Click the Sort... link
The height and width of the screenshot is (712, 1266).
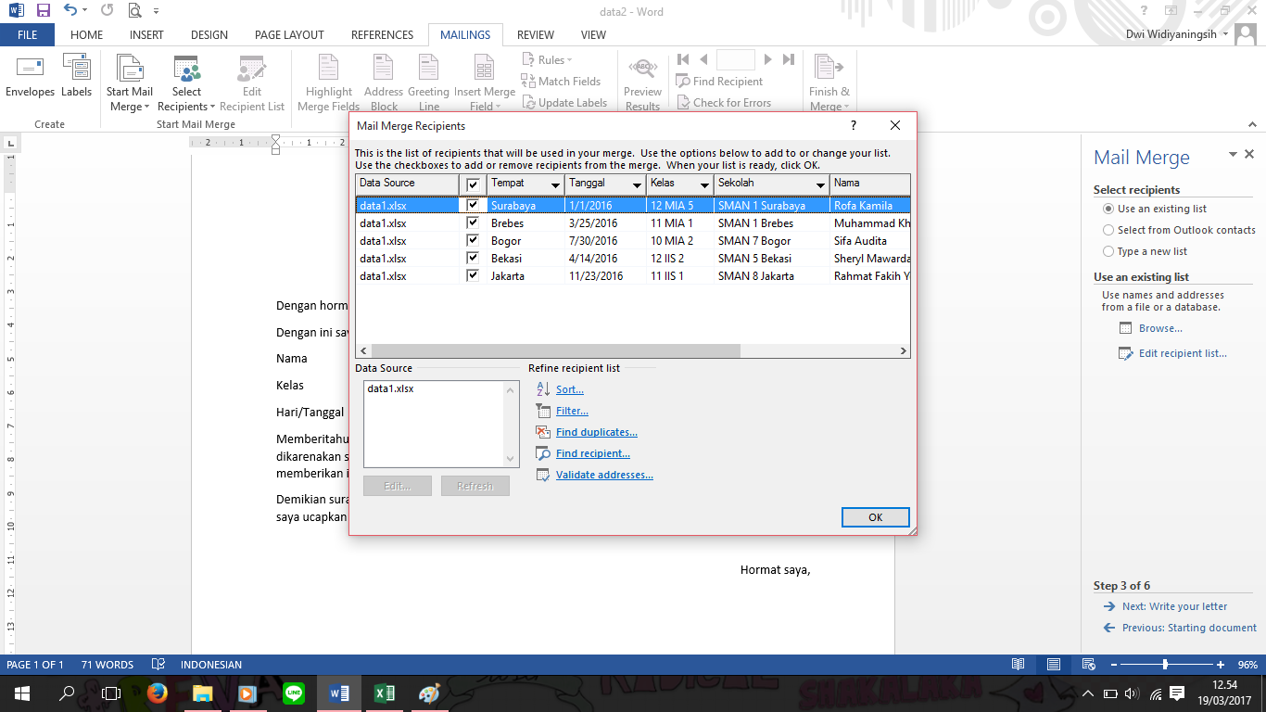[x=570, y=389]
